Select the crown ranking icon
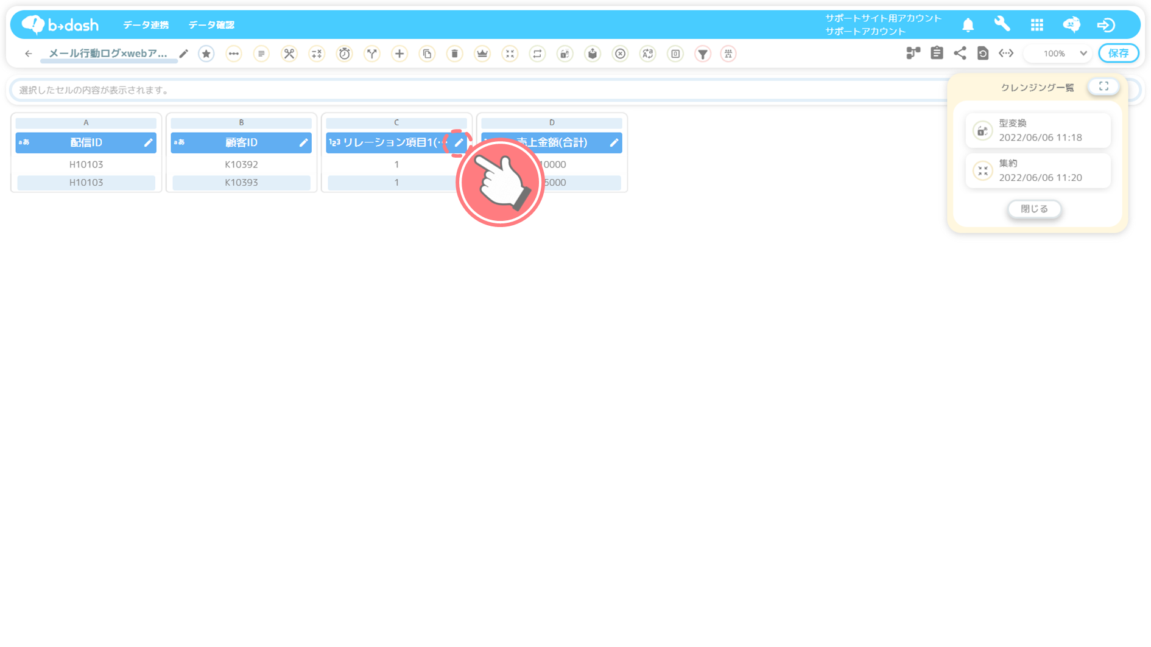Image resolution: width=1151 pixels, height=647 pixels. tap(482, 54)
